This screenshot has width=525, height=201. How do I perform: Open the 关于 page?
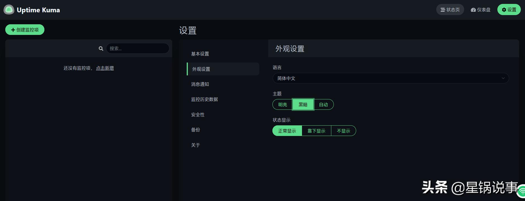click(195, 145)
